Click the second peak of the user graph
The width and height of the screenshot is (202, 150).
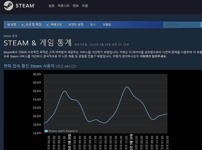(x=127, y=87)
